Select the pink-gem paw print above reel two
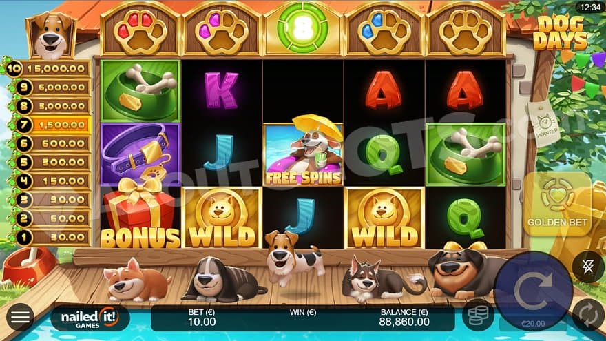Viewport: 606px width, 341px height. coord(222,30)
